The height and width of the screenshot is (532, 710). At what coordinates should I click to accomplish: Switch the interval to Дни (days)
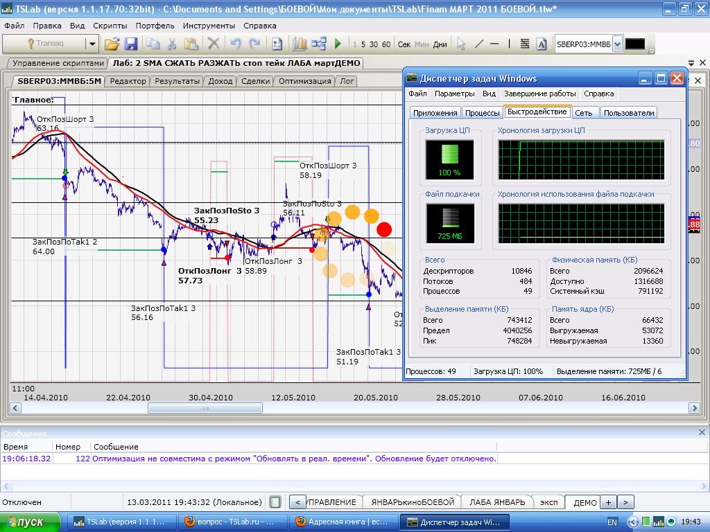click(x=440, y=44)
